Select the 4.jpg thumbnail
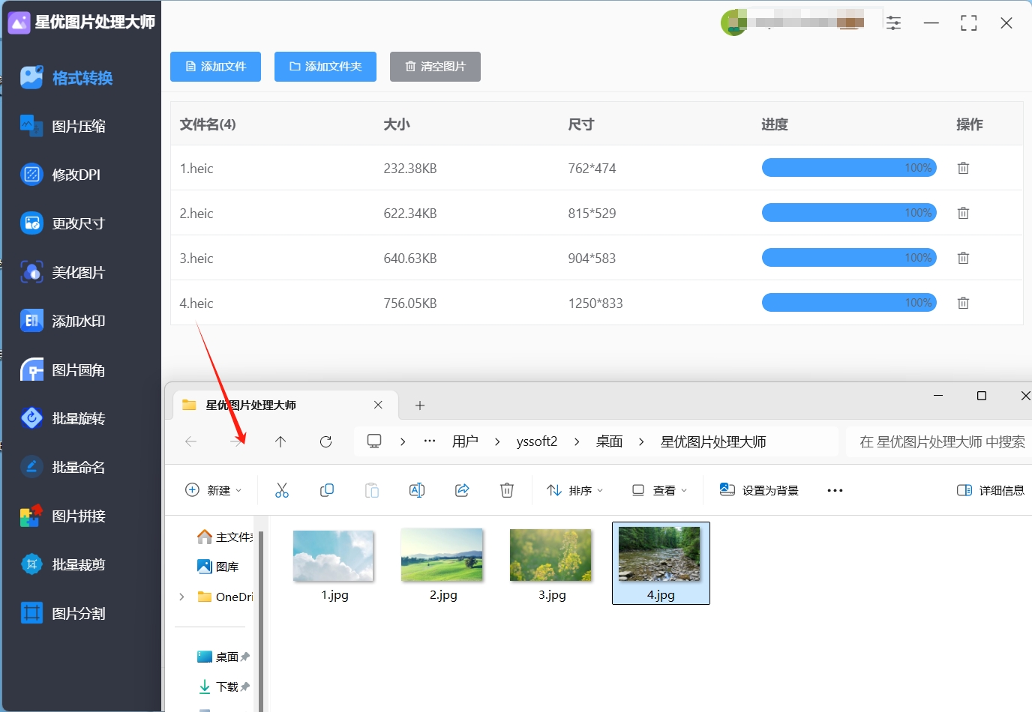 tap(660, 555)
